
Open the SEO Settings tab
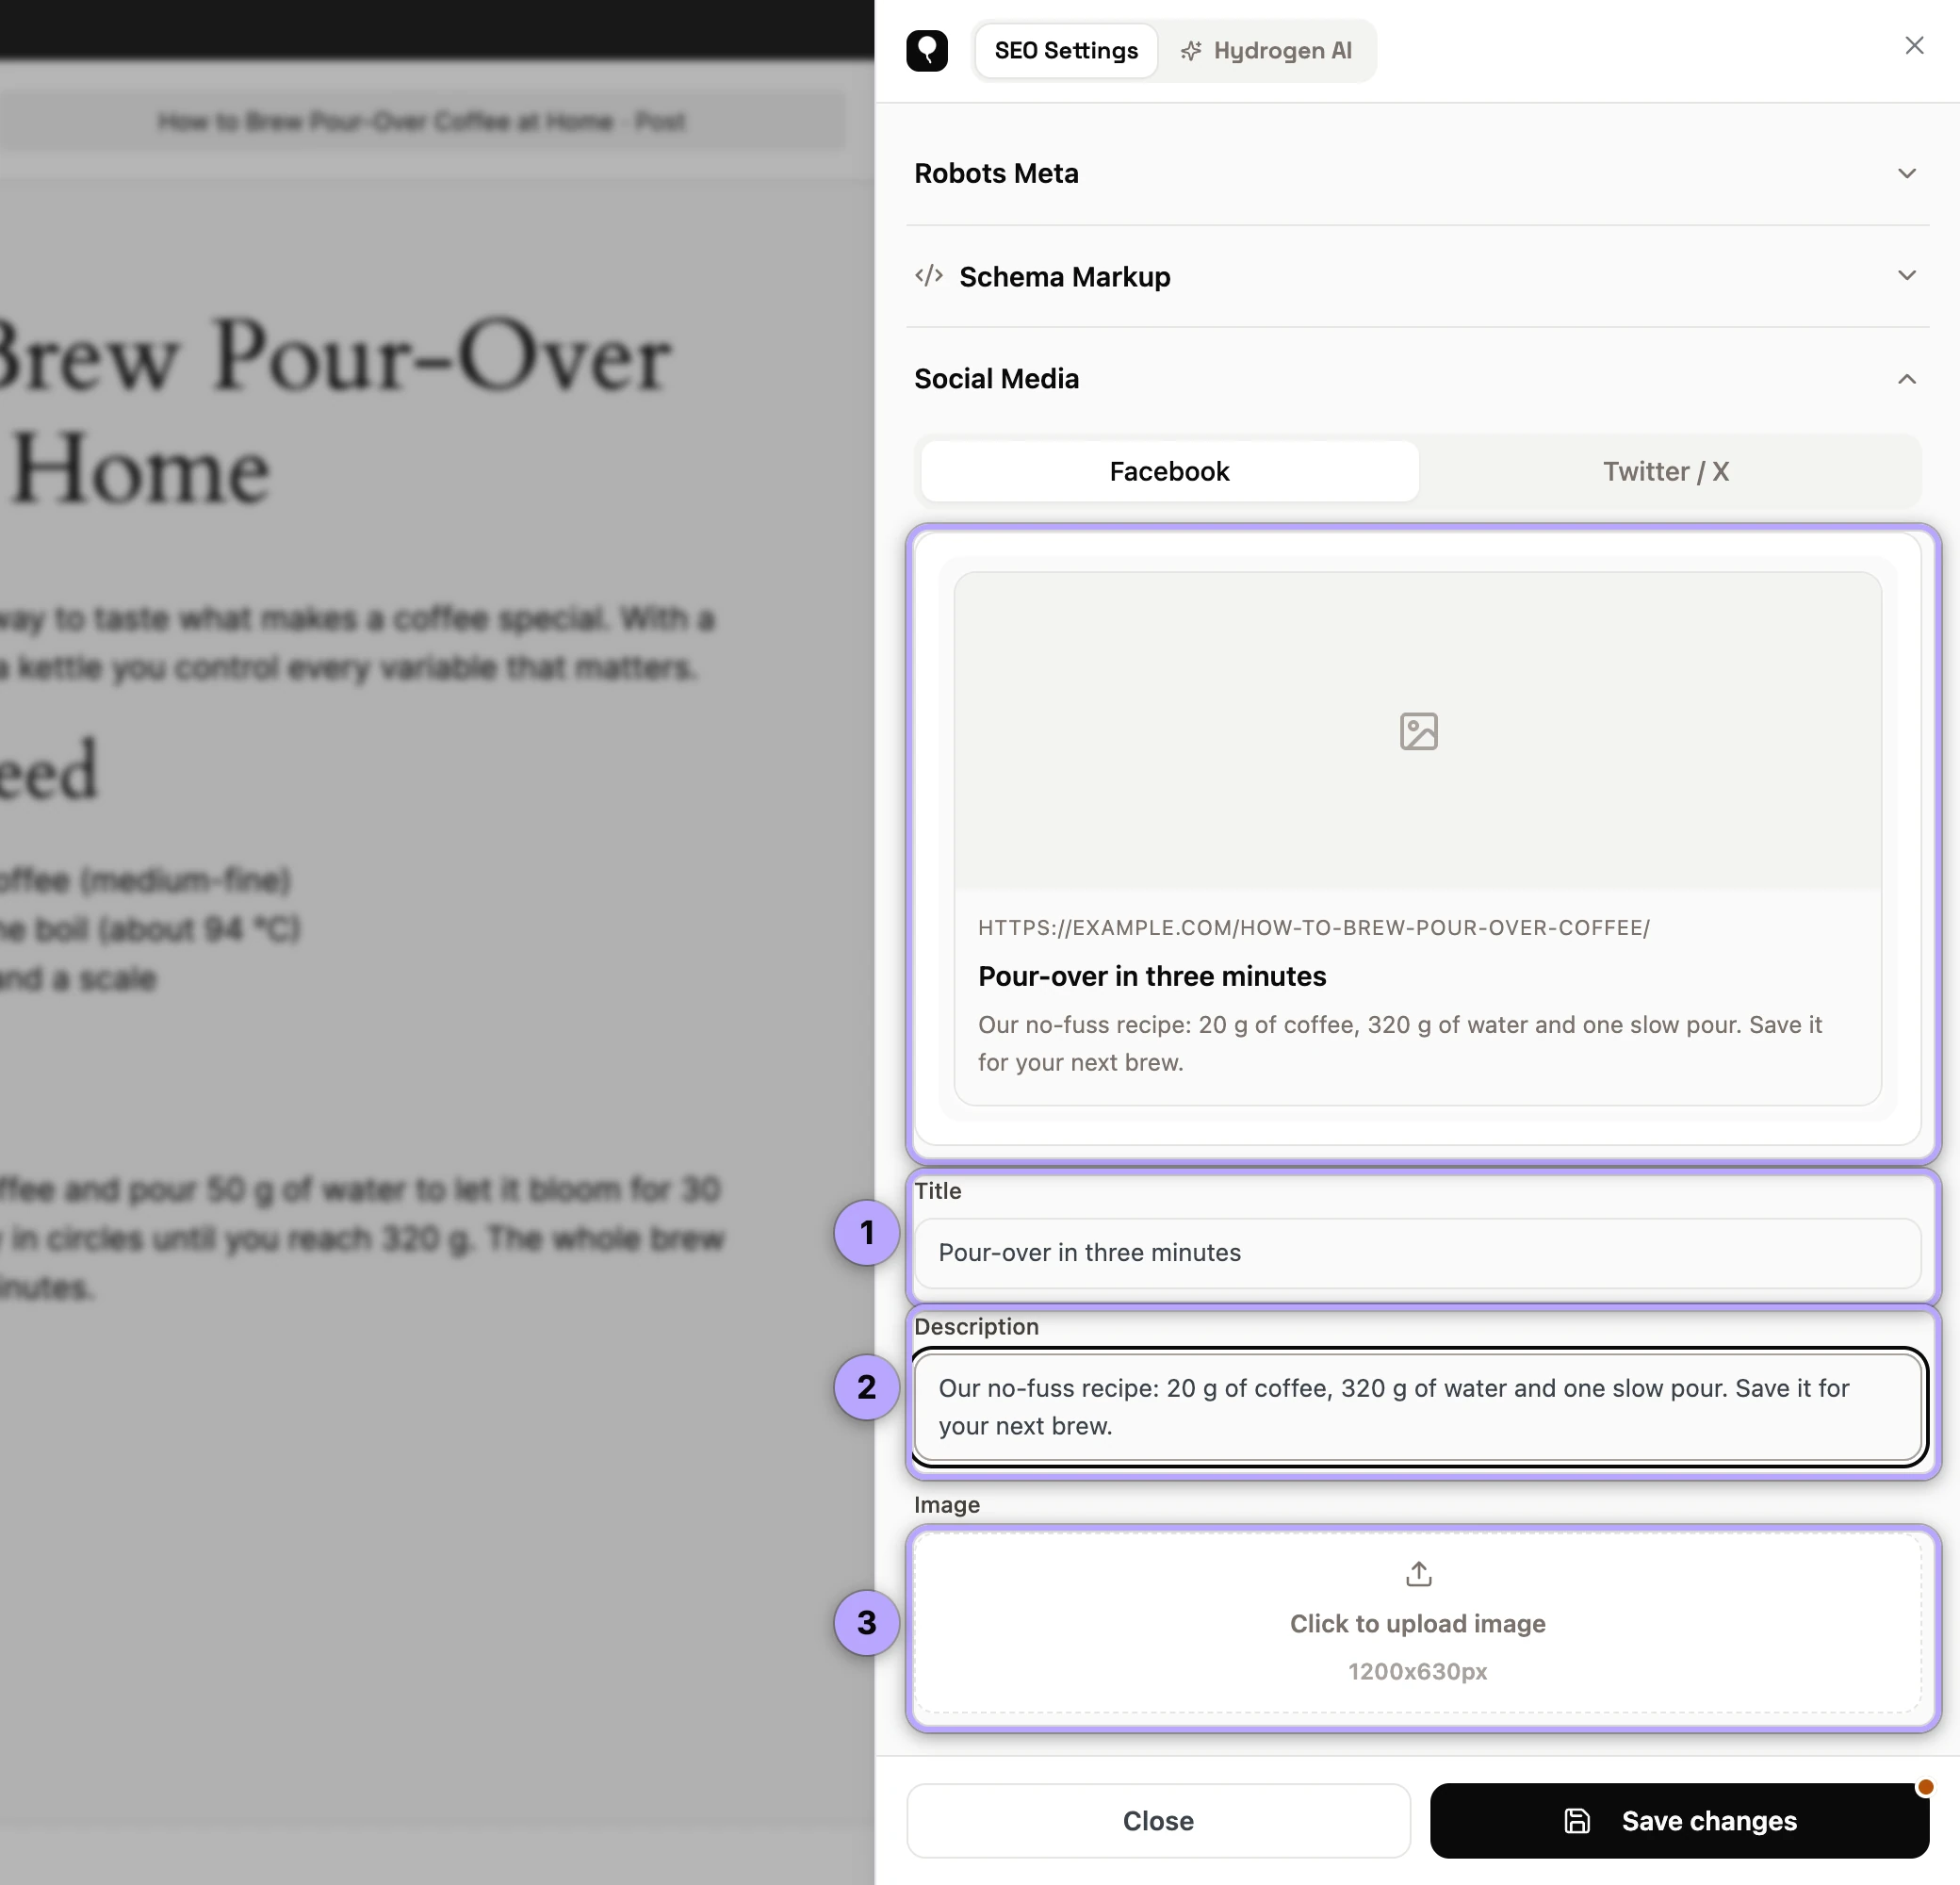[1066, 51]
